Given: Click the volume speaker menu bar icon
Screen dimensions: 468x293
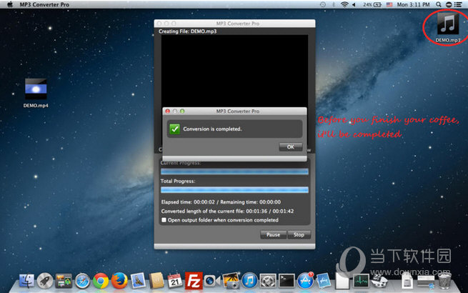Looking at the screenshot, I should (354, 4).
